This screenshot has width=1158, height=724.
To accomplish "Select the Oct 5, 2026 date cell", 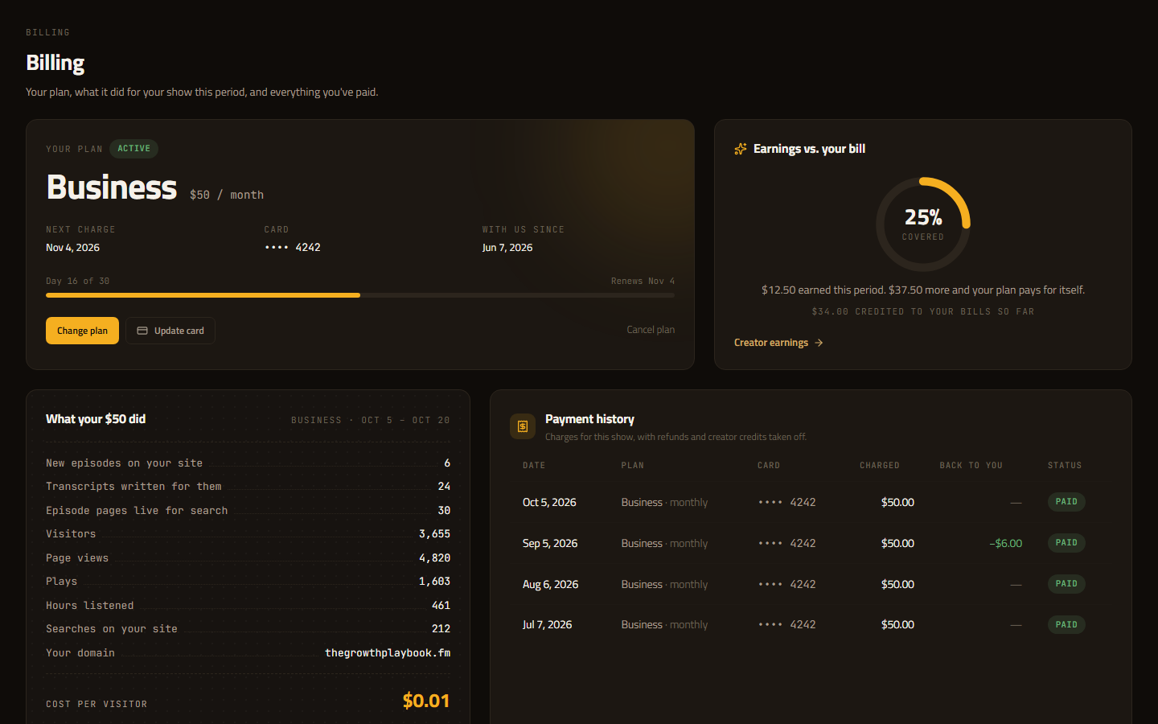I will (549, 502).
